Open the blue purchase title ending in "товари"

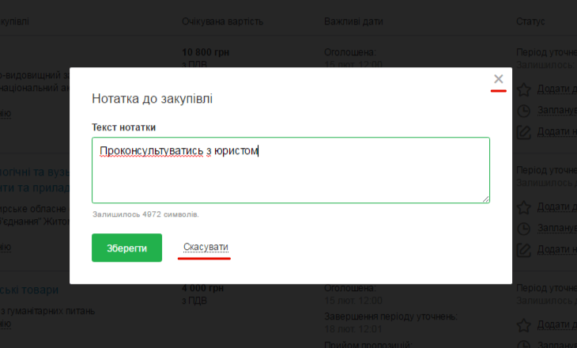click(x=32, y=288)
